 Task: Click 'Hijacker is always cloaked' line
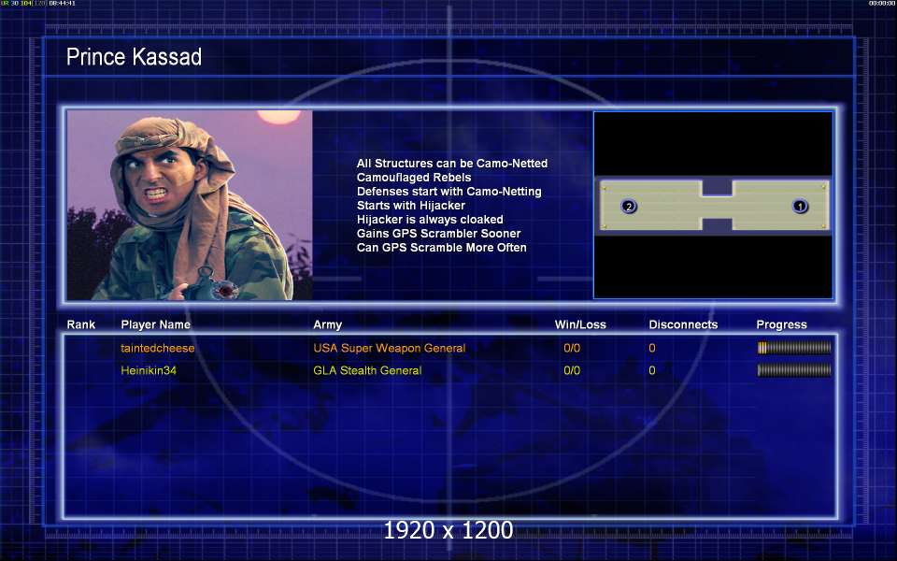coord(430,220)
